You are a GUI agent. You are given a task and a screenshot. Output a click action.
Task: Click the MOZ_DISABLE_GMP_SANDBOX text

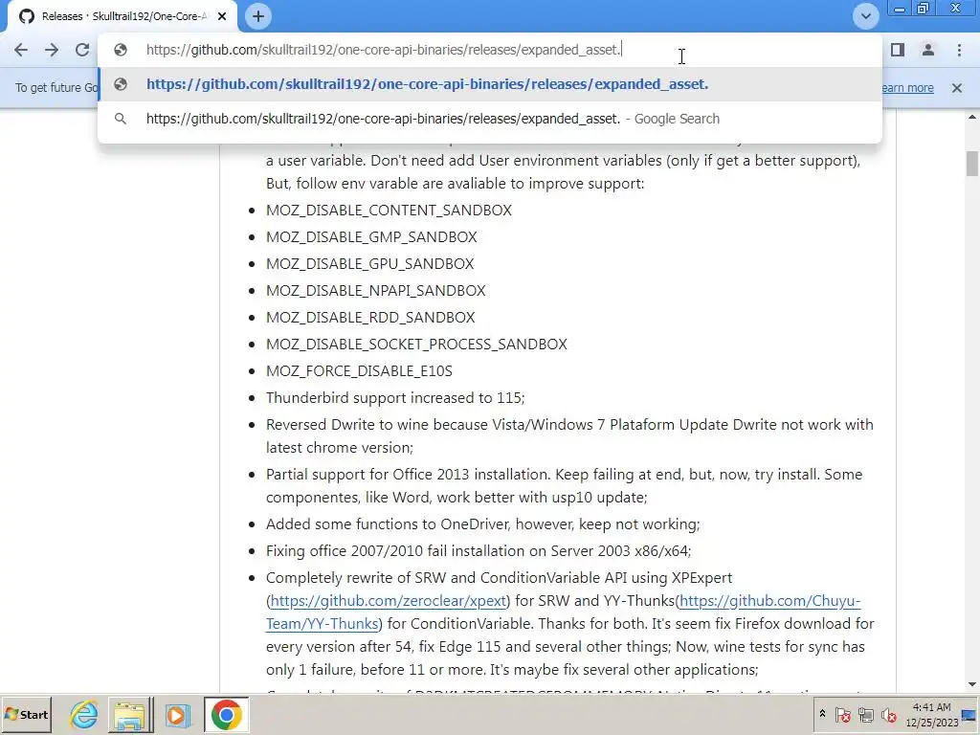point(371,237)
